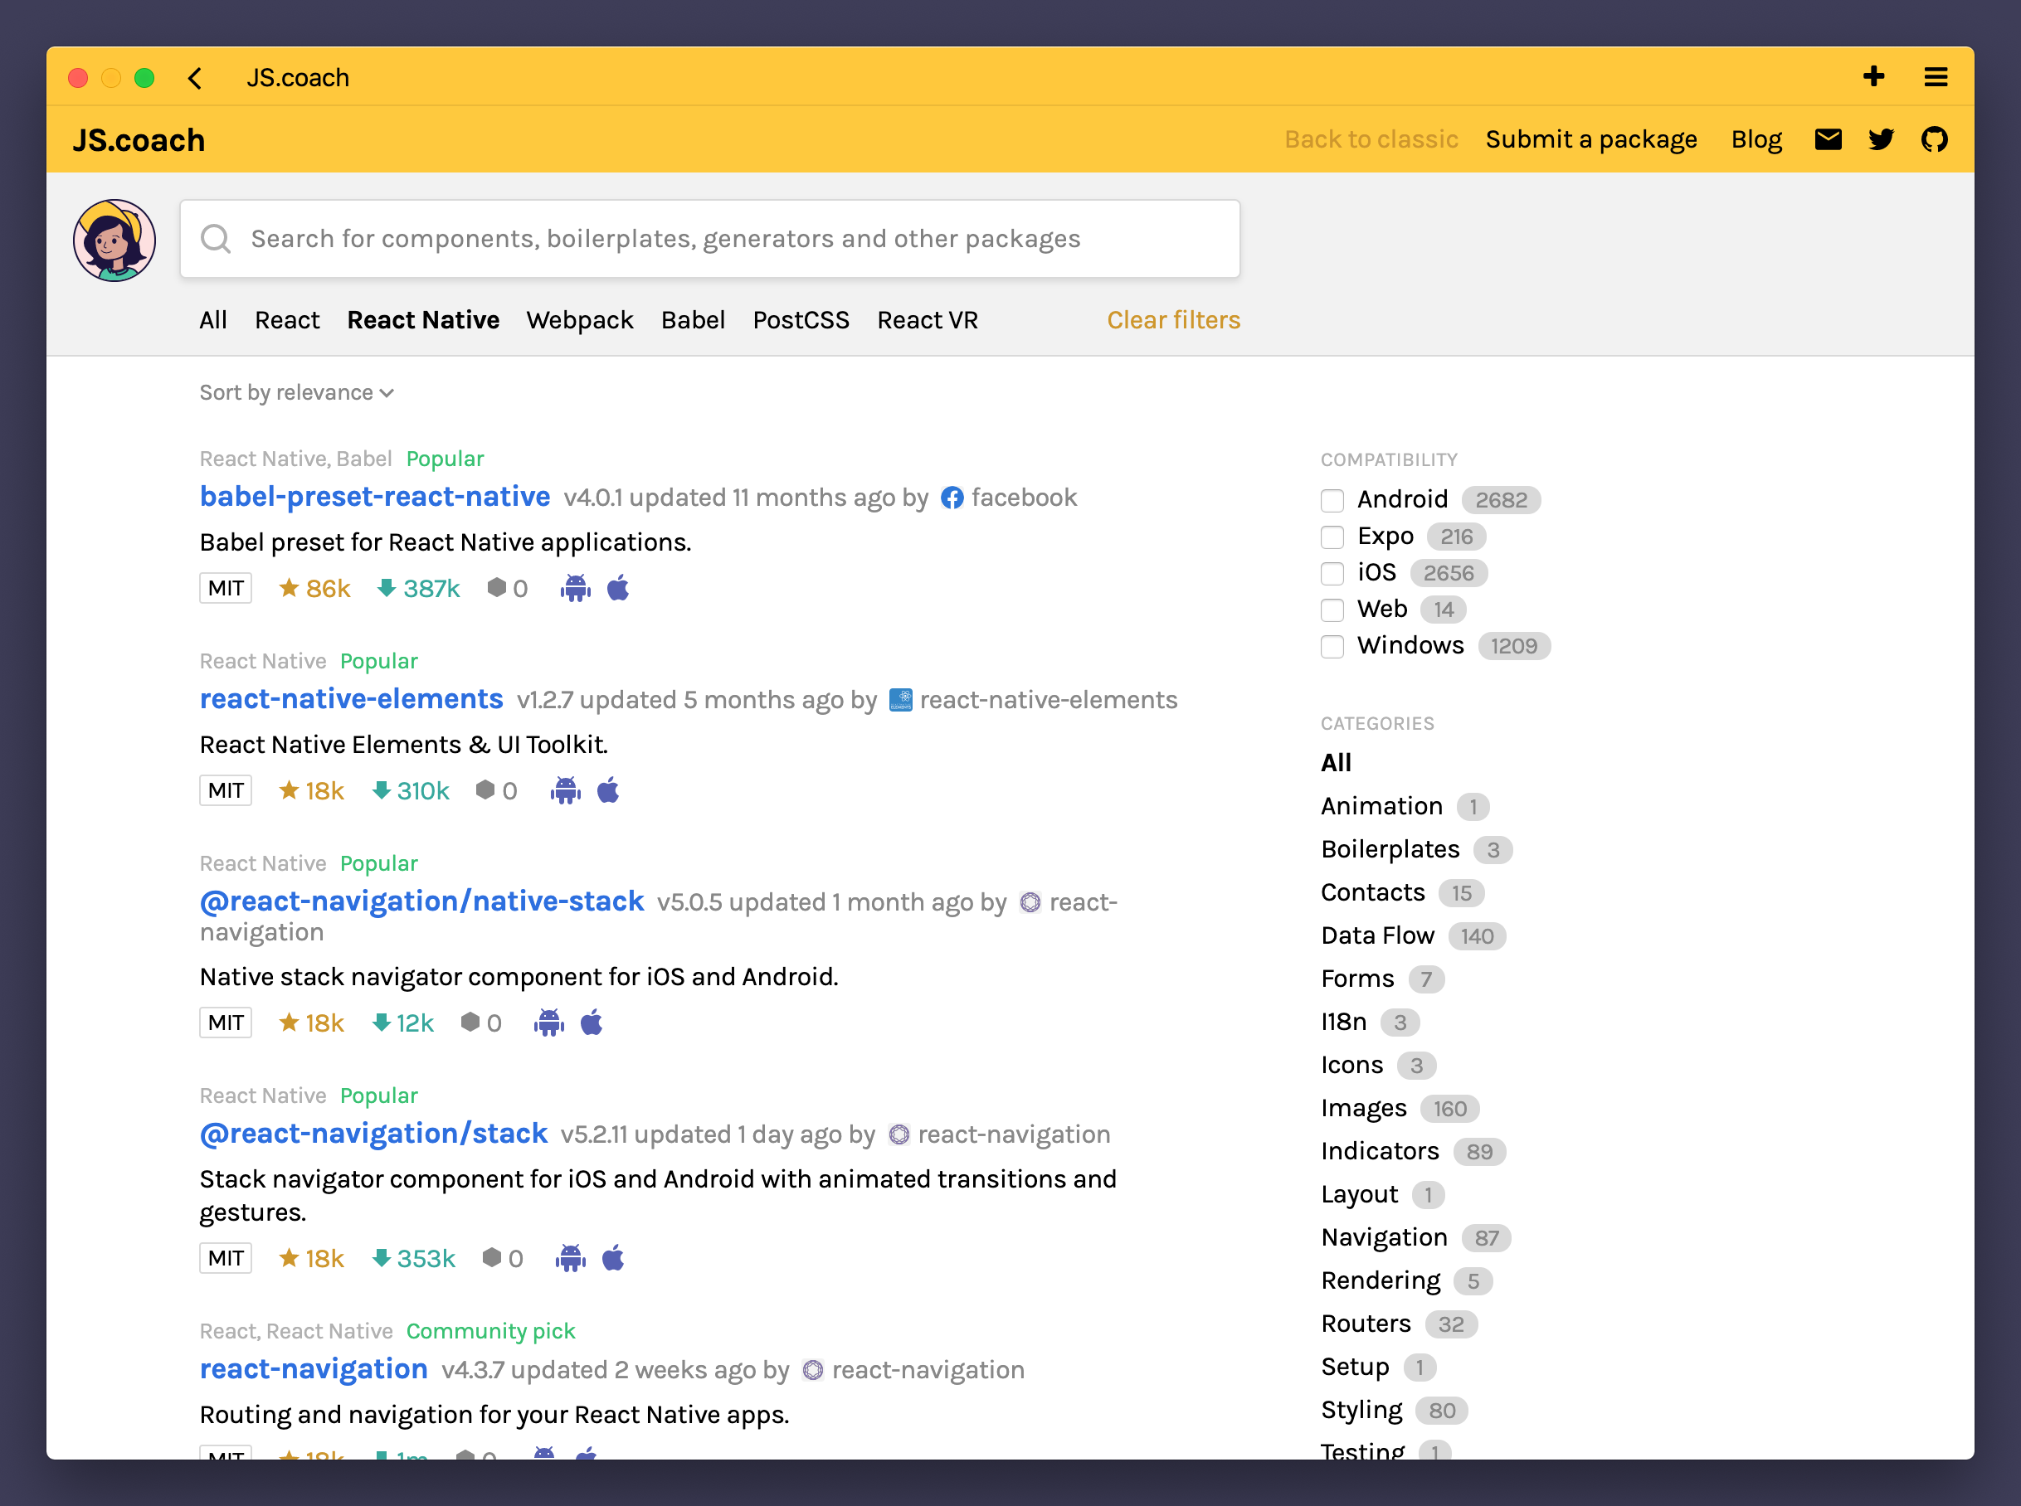Screen dimensions: 2021x1506
Task: Click the plus icon in title bar
Action: tap(1873, 76)
